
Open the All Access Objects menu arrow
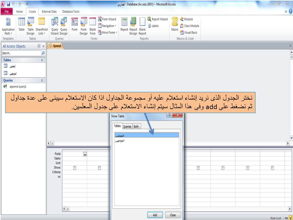39,46
